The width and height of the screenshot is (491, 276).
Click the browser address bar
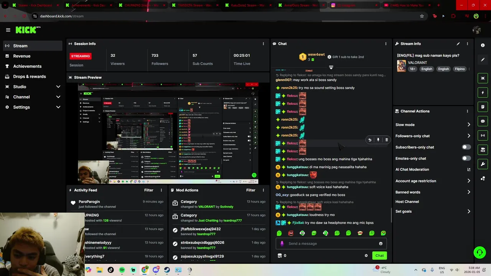(226, 16)
